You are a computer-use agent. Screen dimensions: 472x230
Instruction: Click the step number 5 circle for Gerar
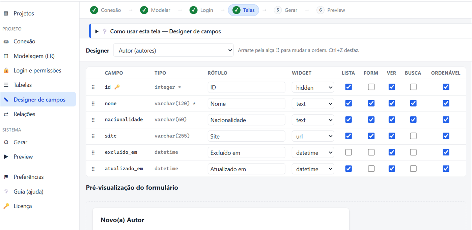278,10
